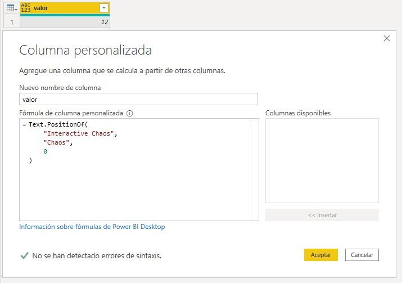The image size is (402, 283).
Task: Click the "Columnas disponibles" label
Action: point(298,113)
